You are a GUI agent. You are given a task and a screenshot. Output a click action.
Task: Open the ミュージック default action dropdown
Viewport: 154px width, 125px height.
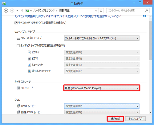tap(102, 65)
